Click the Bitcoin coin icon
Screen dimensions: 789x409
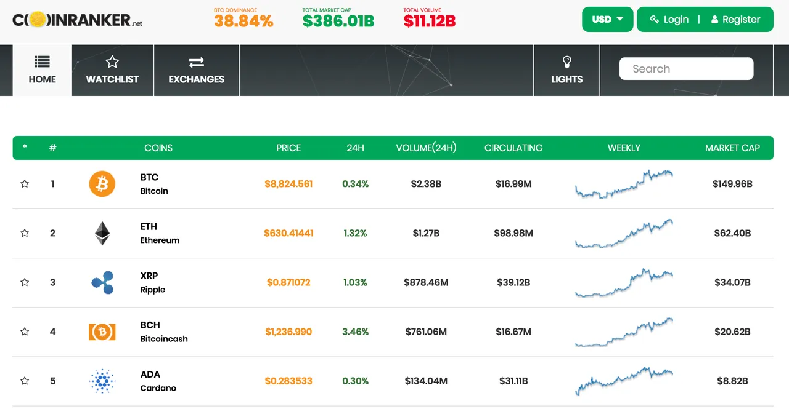coord(102,184)
